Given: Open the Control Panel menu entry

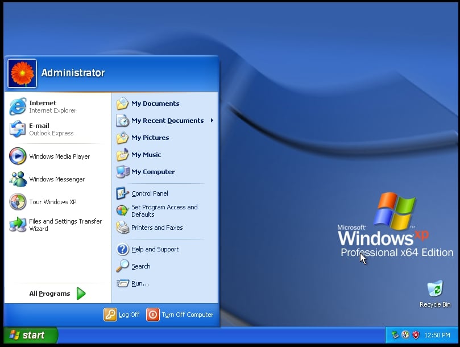Looking at the screenshot, I should pos(150,193).
